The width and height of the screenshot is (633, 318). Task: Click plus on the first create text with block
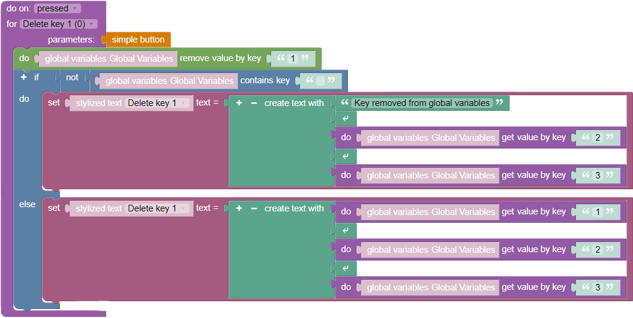239,103
